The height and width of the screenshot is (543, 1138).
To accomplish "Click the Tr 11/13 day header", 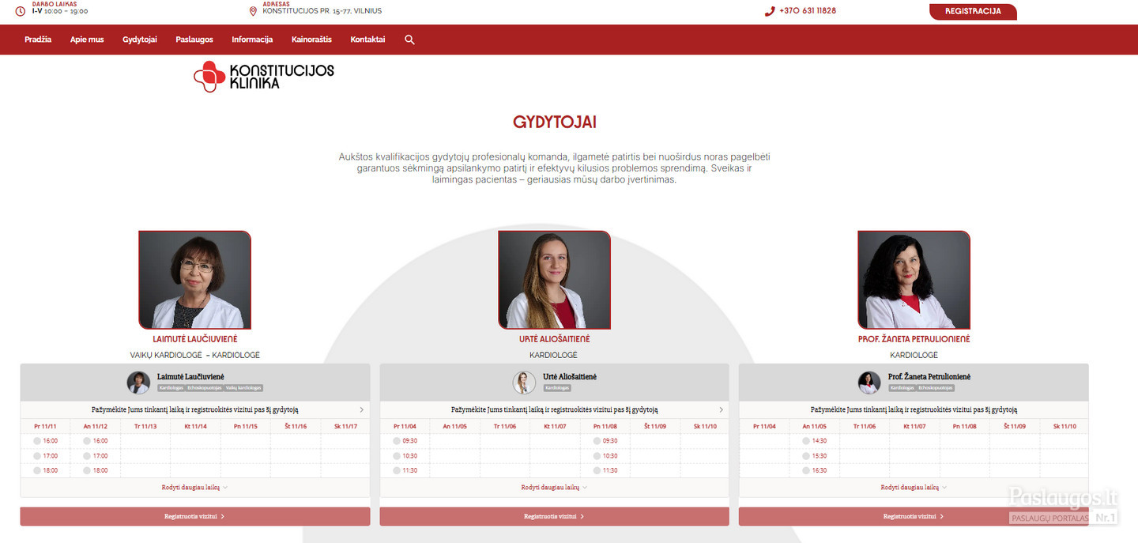I will tap(145, 427).
